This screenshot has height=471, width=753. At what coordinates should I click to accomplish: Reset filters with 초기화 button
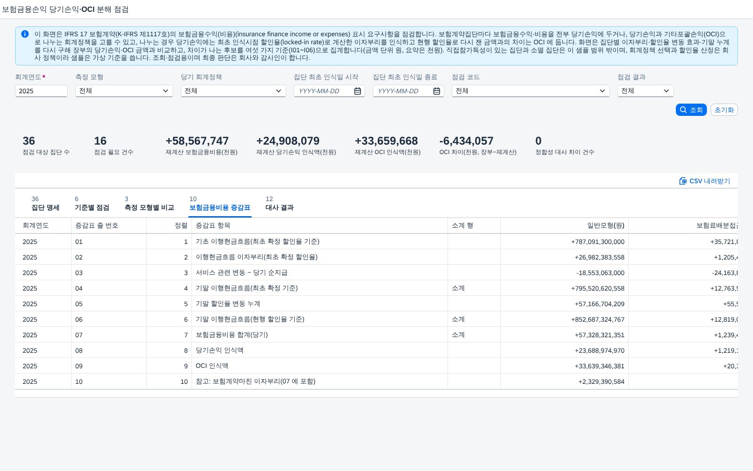click(x=724, y=110)
